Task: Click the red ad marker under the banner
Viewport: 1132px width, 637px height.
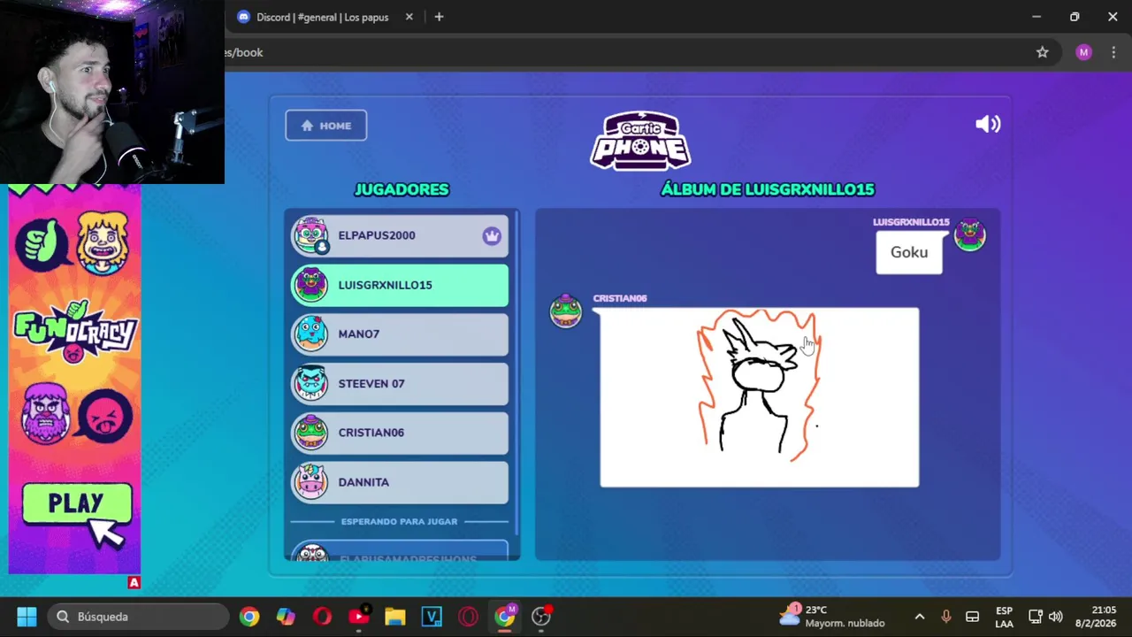Action: [x=134, y=582]
